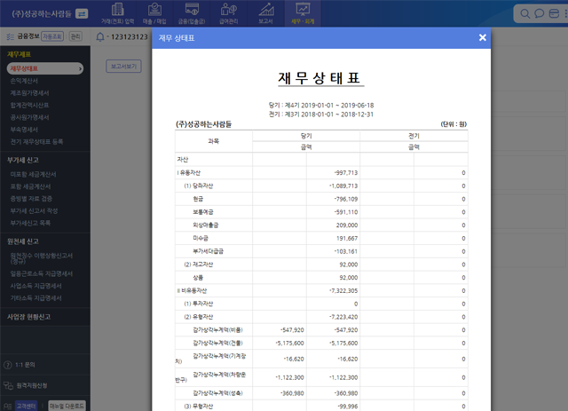Click the 재무상태표 report title
568x411 pixels.
319,78
